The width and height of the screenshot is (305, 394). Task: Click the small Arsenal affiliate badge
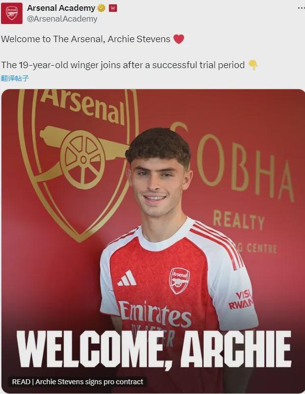[x=113, y=8]
